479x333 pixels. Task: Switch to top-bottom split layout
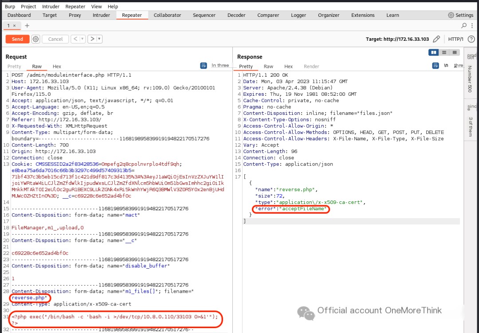pyautogui.click(x=444, y=53)
